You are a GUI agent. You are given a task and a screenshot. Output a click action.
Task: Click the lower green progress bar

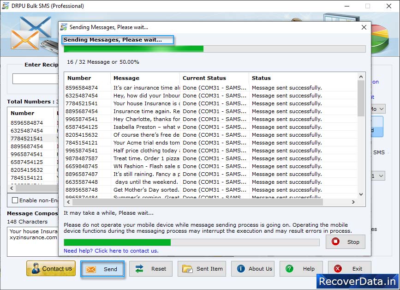coord(191,242)
